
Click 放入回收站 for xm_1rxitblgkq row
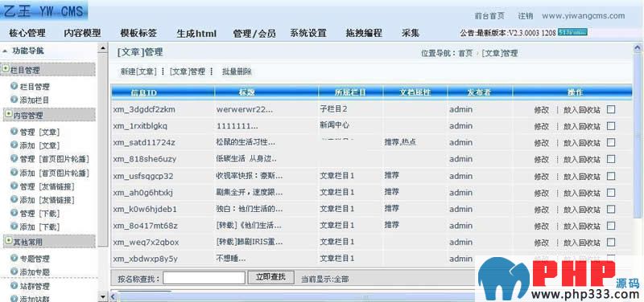581,126
